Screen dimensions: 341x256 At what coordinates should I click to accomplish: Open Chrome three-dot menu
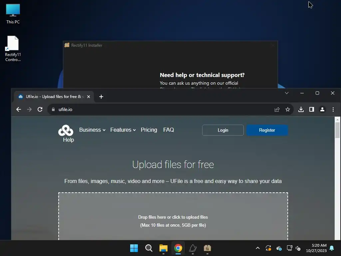(x=333, y=109)
